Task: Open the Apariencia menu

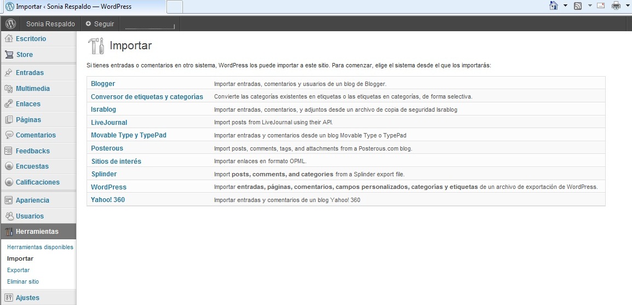Action: coord(32,200)
